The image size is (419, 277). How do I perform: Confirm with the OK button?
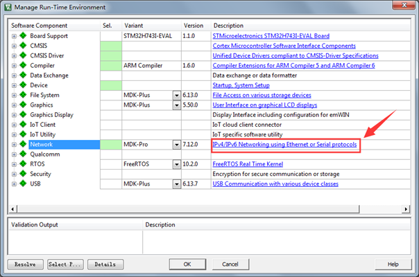(x=187, y=265)
